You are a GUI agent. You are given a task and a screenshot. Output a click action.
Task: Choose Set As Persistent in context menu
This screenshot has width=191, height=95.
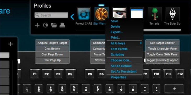click(124, 71)
